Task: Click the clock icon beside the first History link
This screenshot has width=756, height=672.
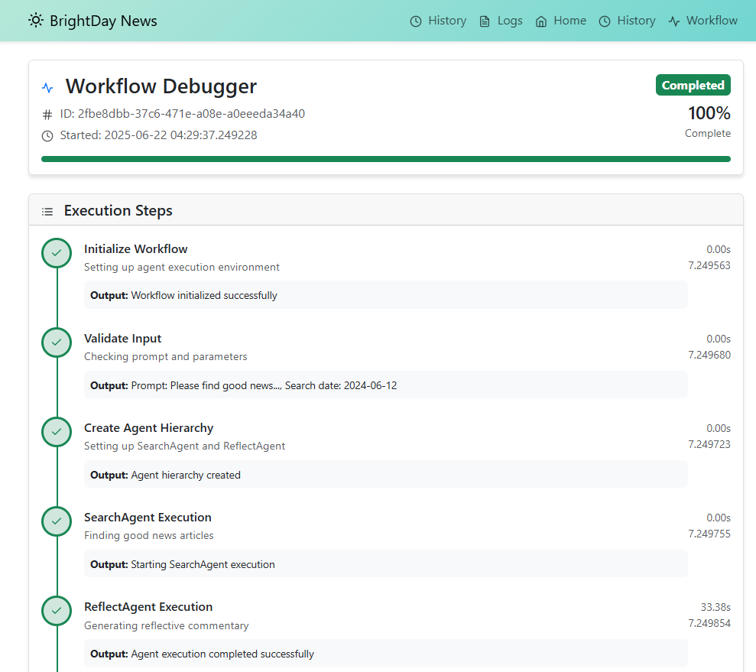Action: [416, 21]
